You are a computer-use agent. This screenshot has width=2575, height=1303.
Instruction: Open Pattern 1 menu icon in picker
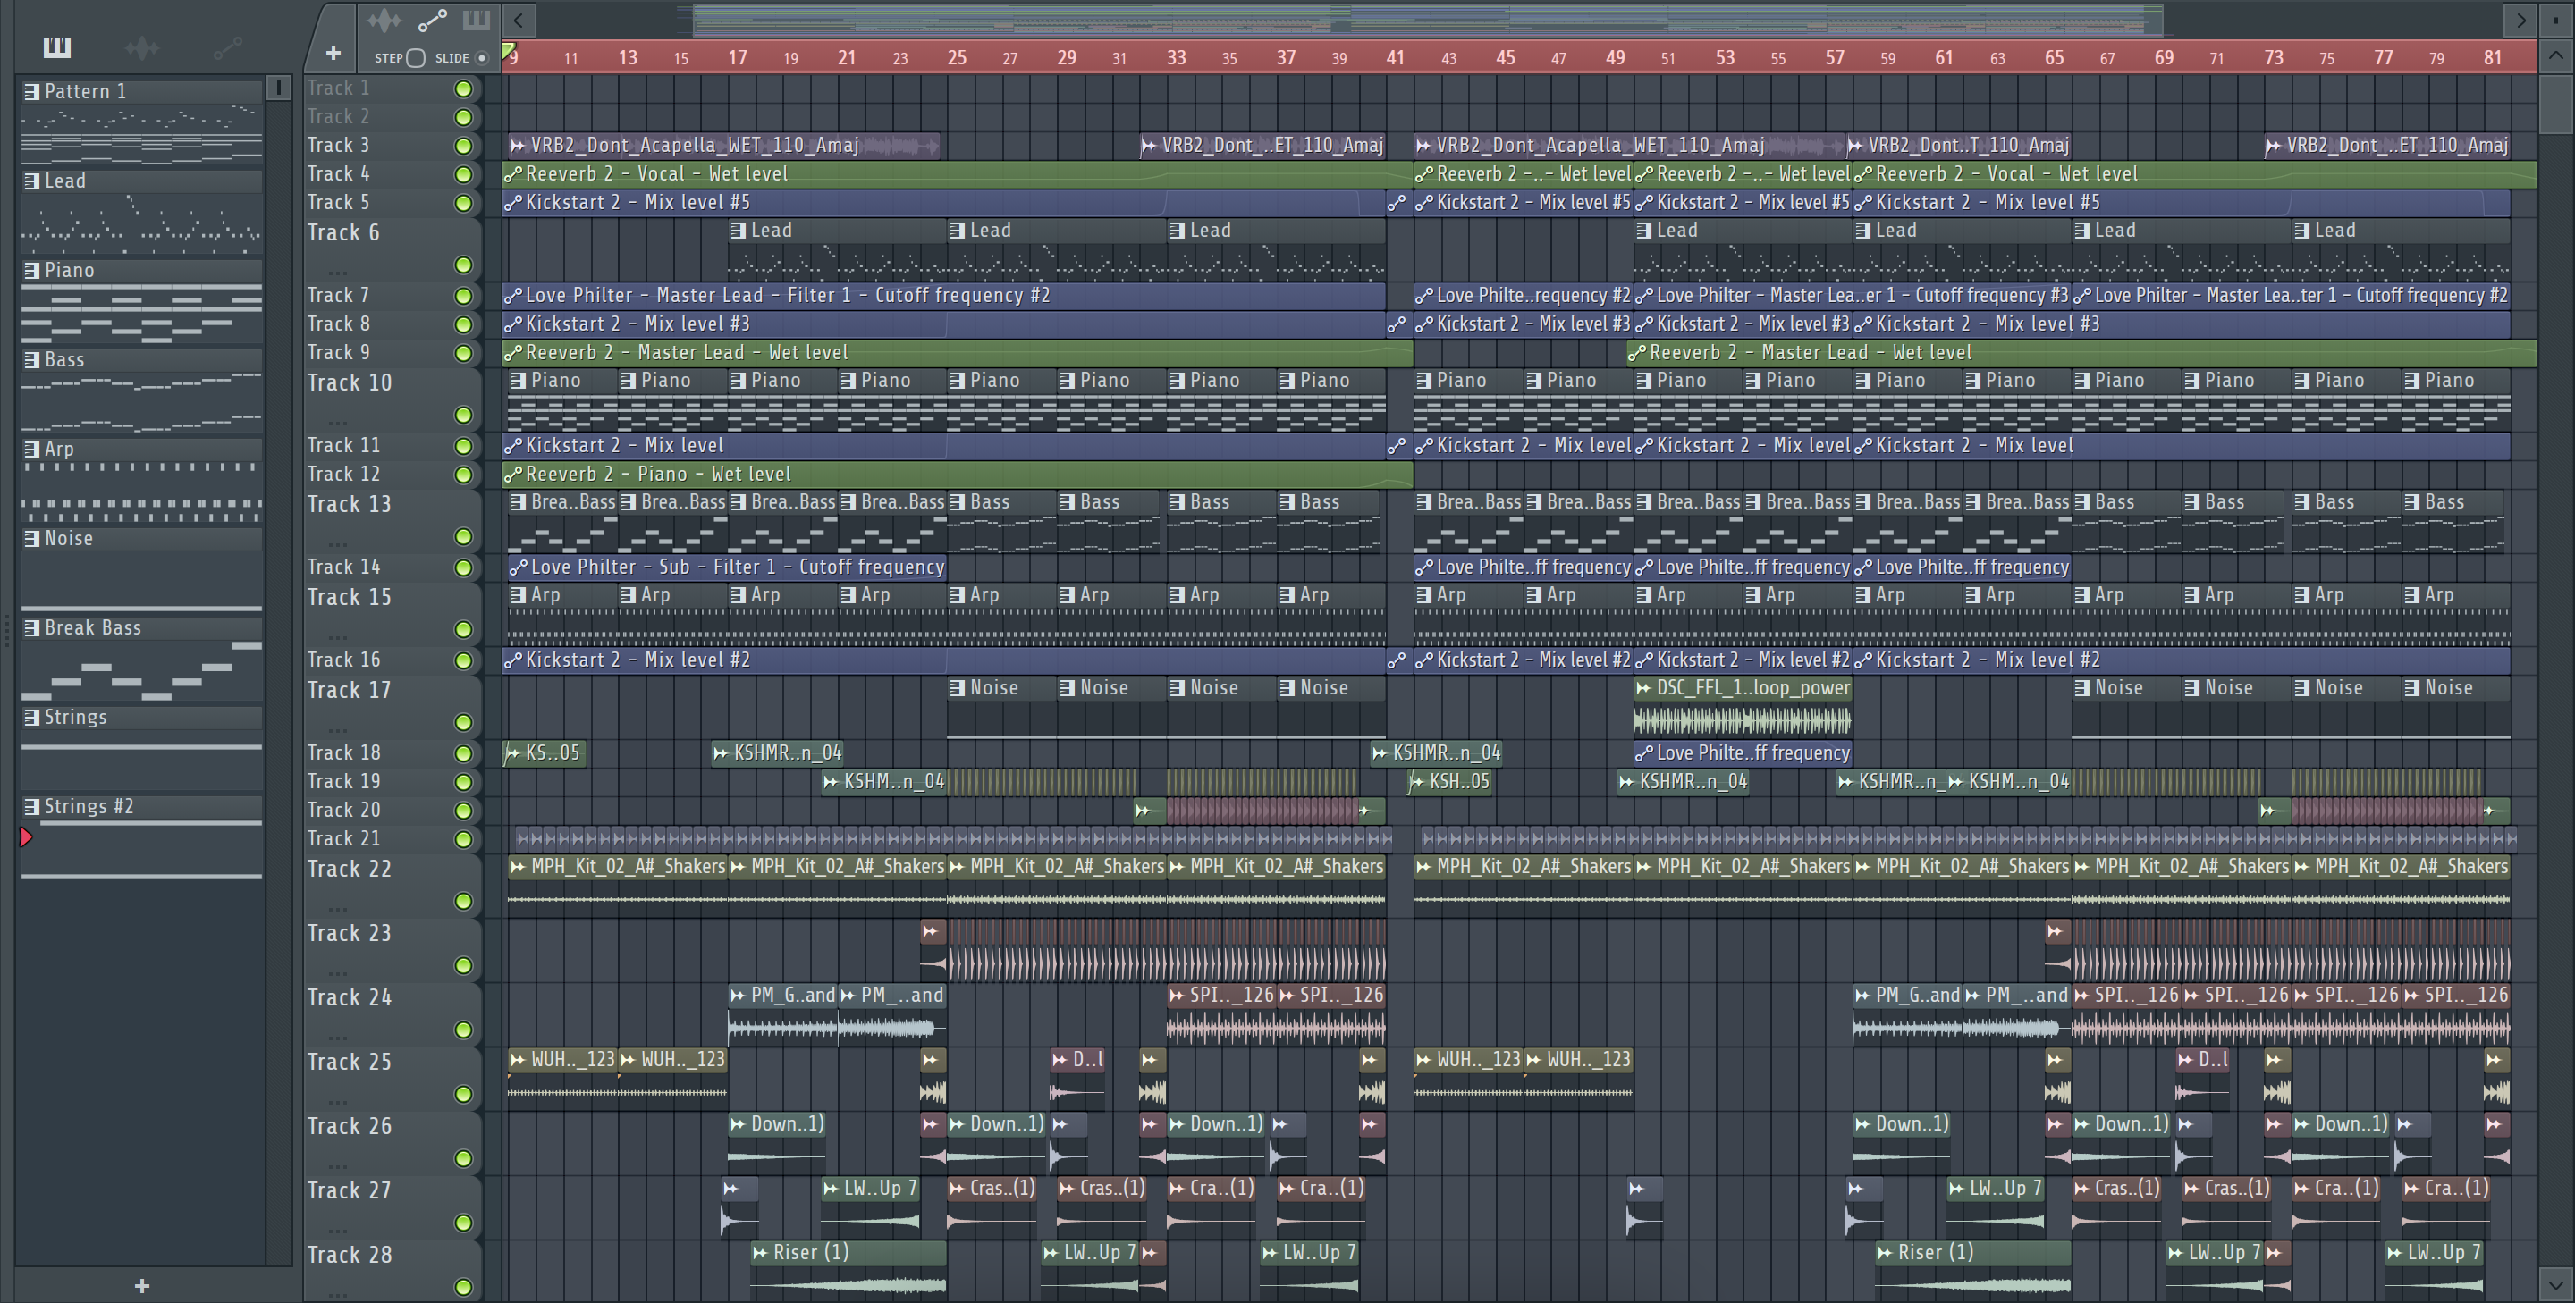32,92
